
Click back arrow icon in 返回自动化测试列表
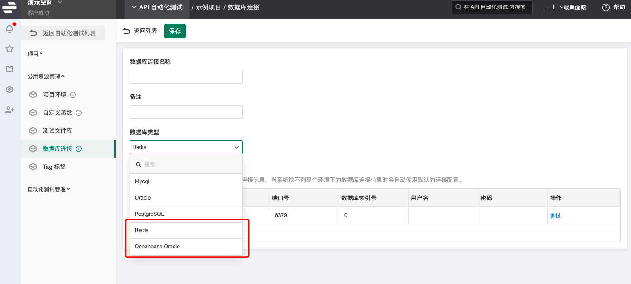33,33
